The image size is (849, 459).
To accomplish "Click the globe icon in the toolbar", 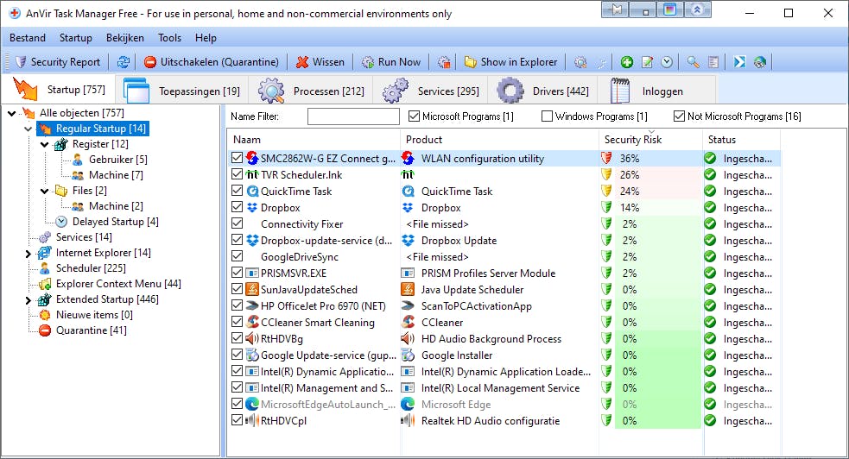I will 760,62.
